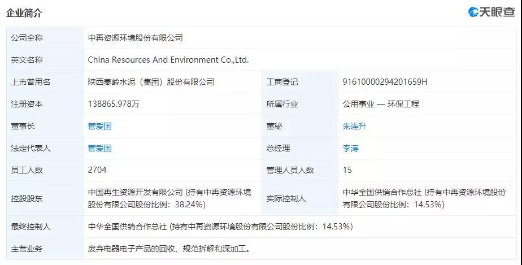Click the 天眼查 logo icon

click(x=473, y=12)
